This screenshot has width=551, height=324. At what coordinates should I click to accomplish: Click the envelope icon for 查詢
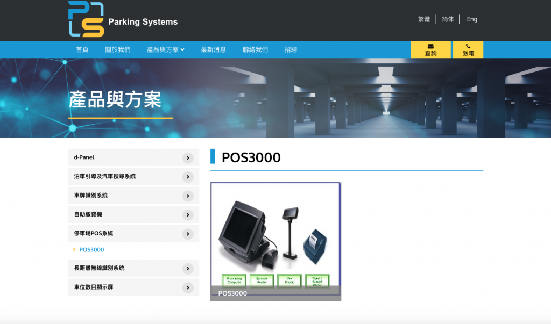click(430, 46)
